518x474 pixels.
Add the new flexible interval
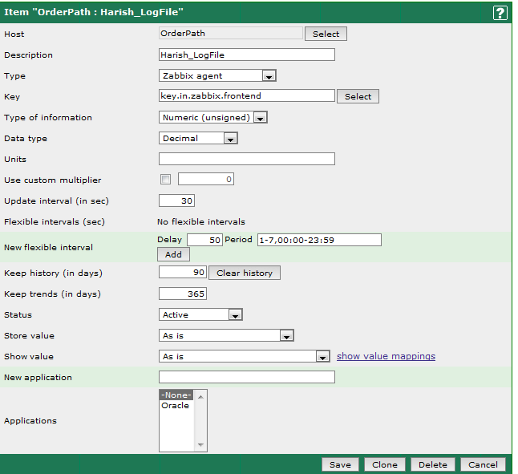point(173,254)
